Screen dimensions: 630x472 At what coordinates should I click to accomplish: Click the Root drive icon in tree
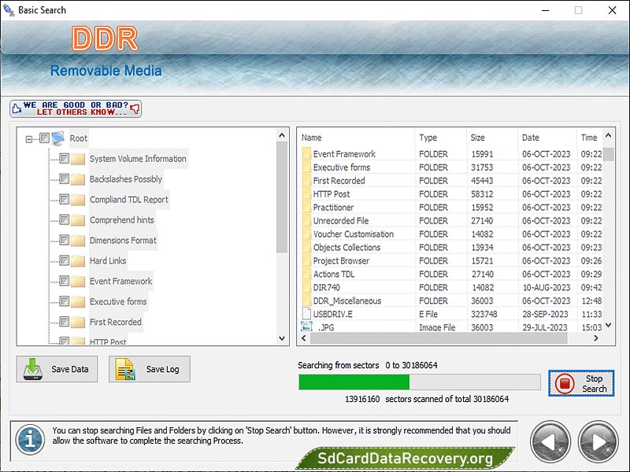click(57, 138)
